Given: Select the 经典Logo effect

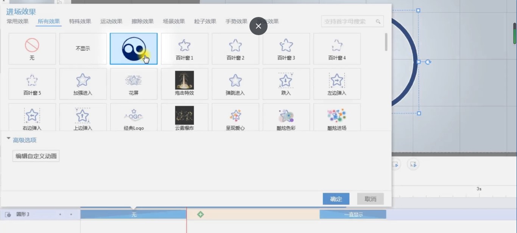Looking at the screenshot, I should [134, 117].
